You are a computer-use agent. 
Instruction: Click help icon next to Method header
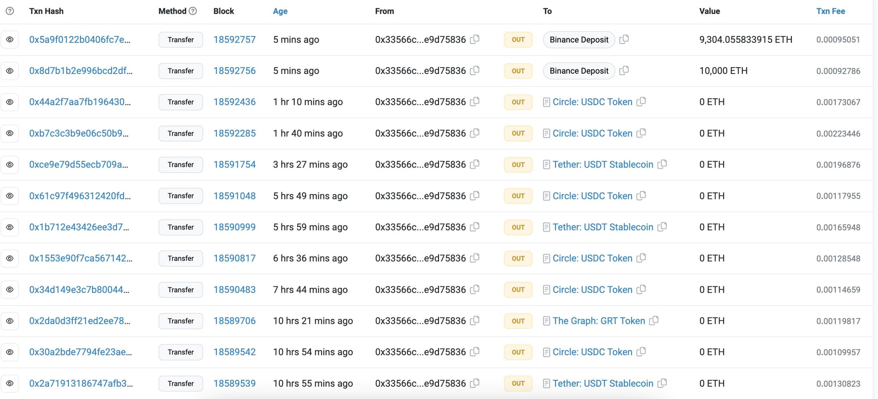point(193,11)
